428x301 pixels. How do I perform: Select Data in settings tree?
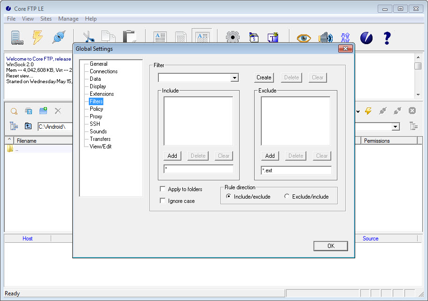95,79
